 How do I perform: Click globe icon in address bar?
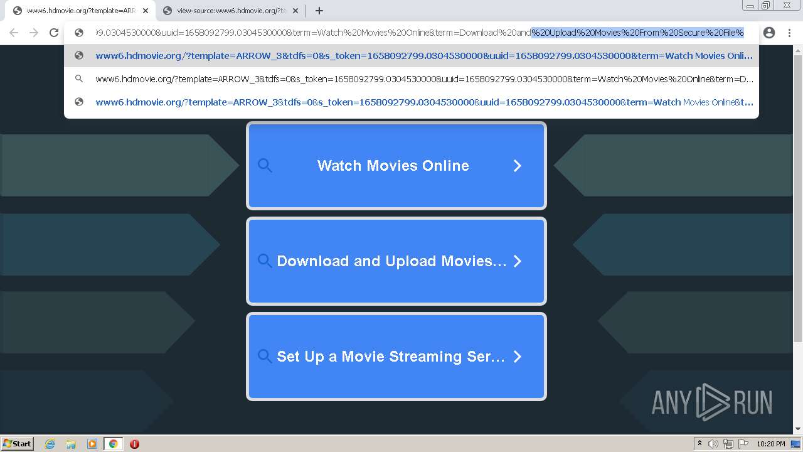pos(79,33)
